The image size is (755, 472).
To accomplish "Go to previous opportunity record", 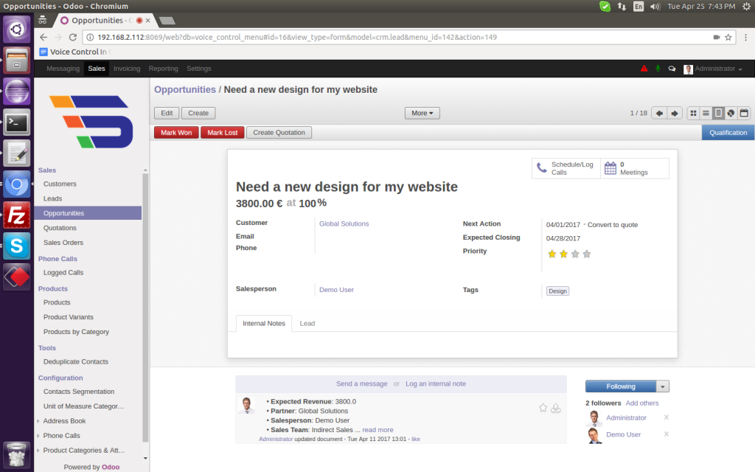I will pos(659,113).
